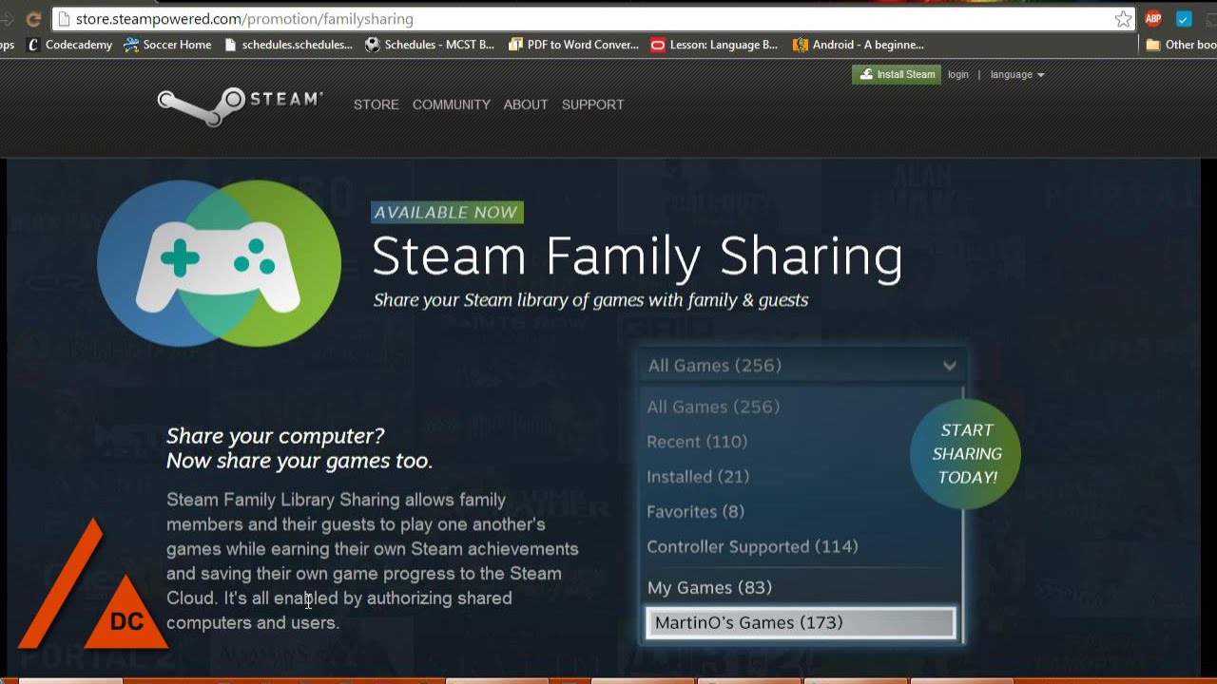Open the PDF to Word Conver... bookmark
Viewport: 1217px width, 684px height.
point(574,45)
